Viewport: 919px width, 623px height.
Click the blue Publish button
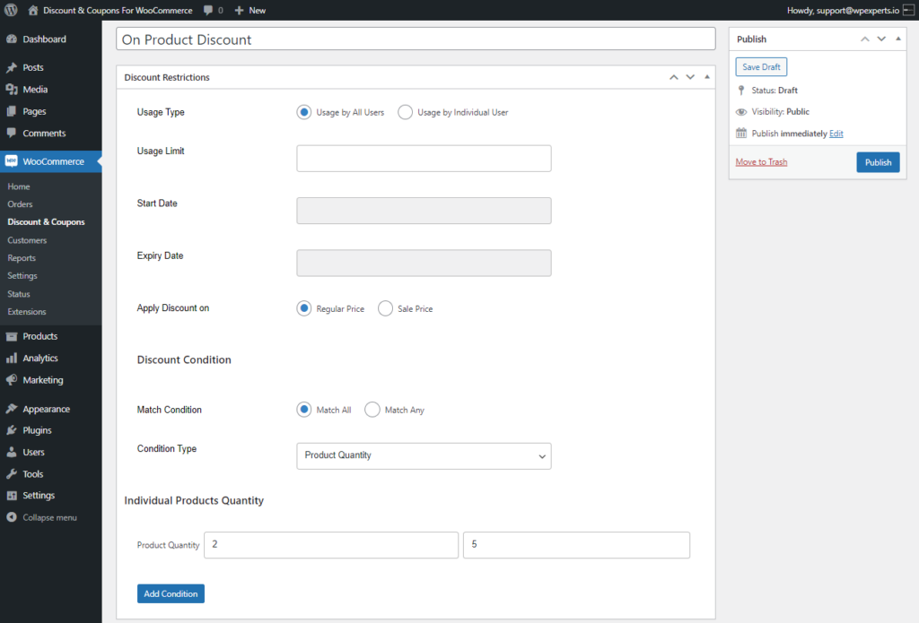tap(878, 162)
